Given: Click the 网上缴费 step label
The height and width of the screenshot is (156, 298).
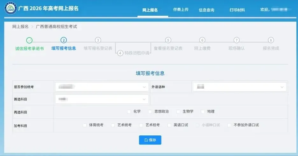Looking at the screenshot, I should (x=202, y=48).
